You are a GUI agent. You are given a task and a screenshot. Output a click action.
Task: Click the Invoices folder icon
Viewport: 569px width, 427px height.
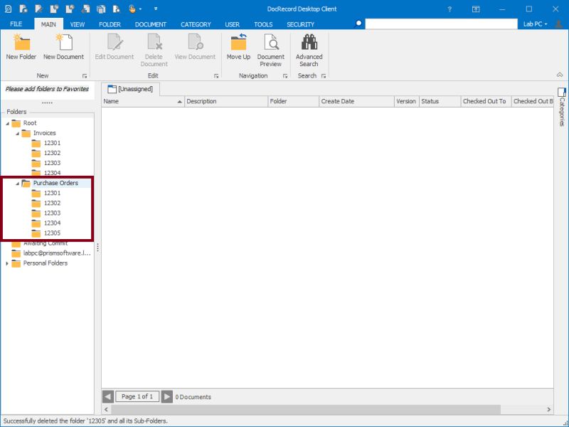click(26, 133)
